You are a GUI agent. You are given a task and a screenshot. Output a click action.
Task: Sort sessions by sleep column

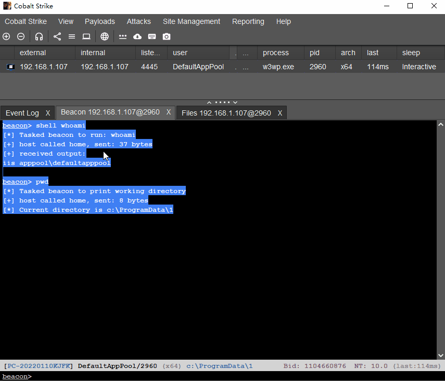(x=421, y=53)
